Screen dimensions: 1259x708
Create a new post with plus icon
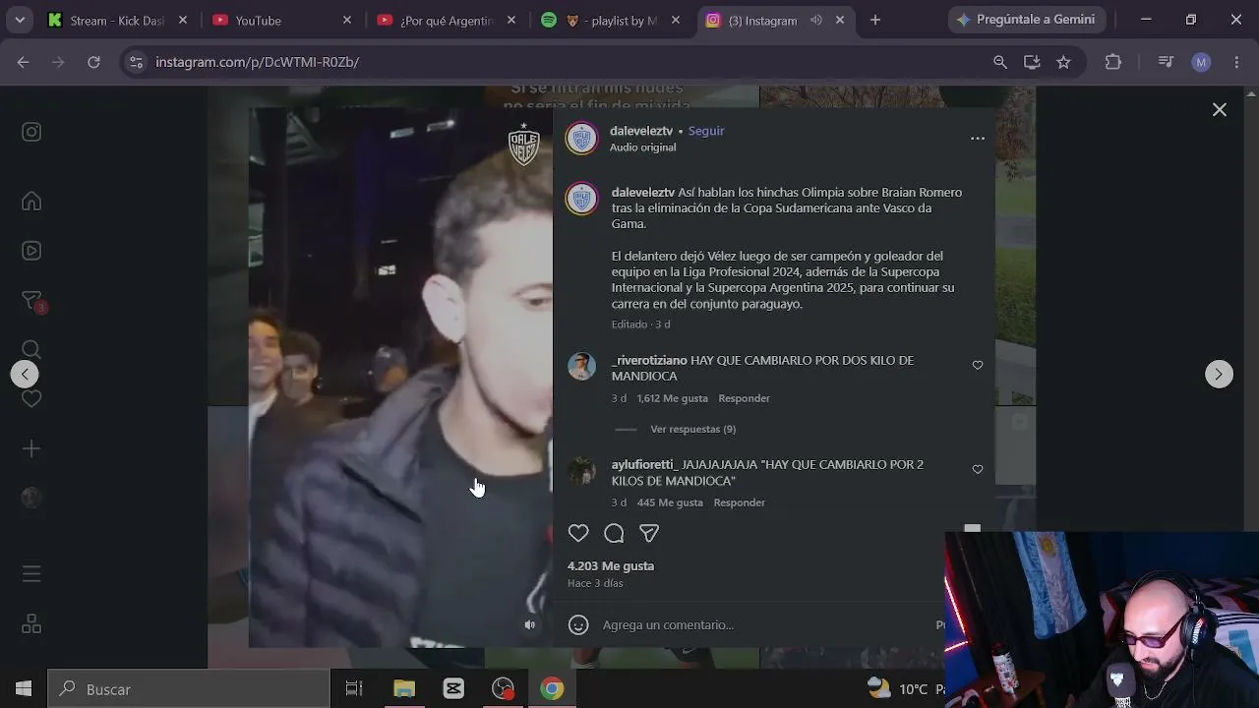[x=31, y=448]
